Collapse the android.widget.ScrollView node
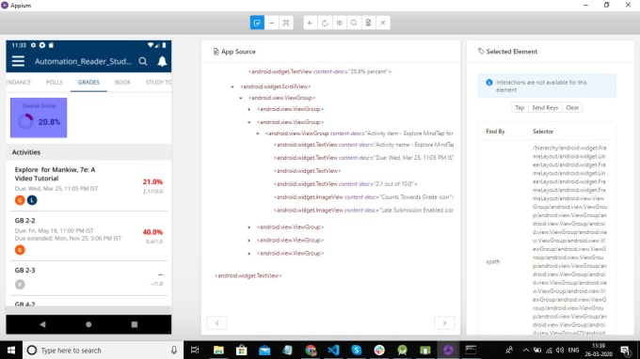The height and width of the screenshot is (359, 640). [x=232, y=86]
